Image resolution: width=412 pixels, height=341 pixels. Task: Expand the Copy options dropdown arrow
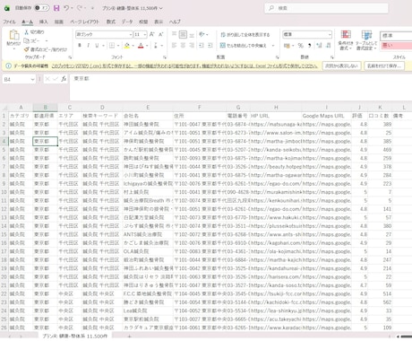click(47, 40)
